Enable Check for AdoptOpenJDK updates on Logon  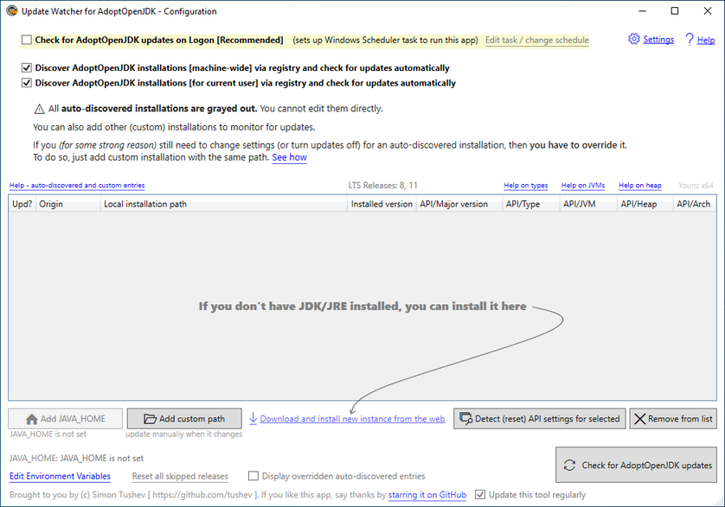tap(26, 41)
